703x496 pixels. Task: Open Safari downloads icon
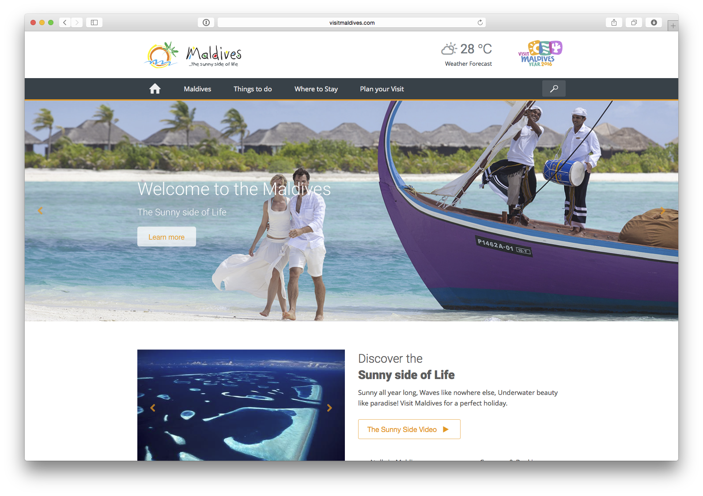click(654, 23)
